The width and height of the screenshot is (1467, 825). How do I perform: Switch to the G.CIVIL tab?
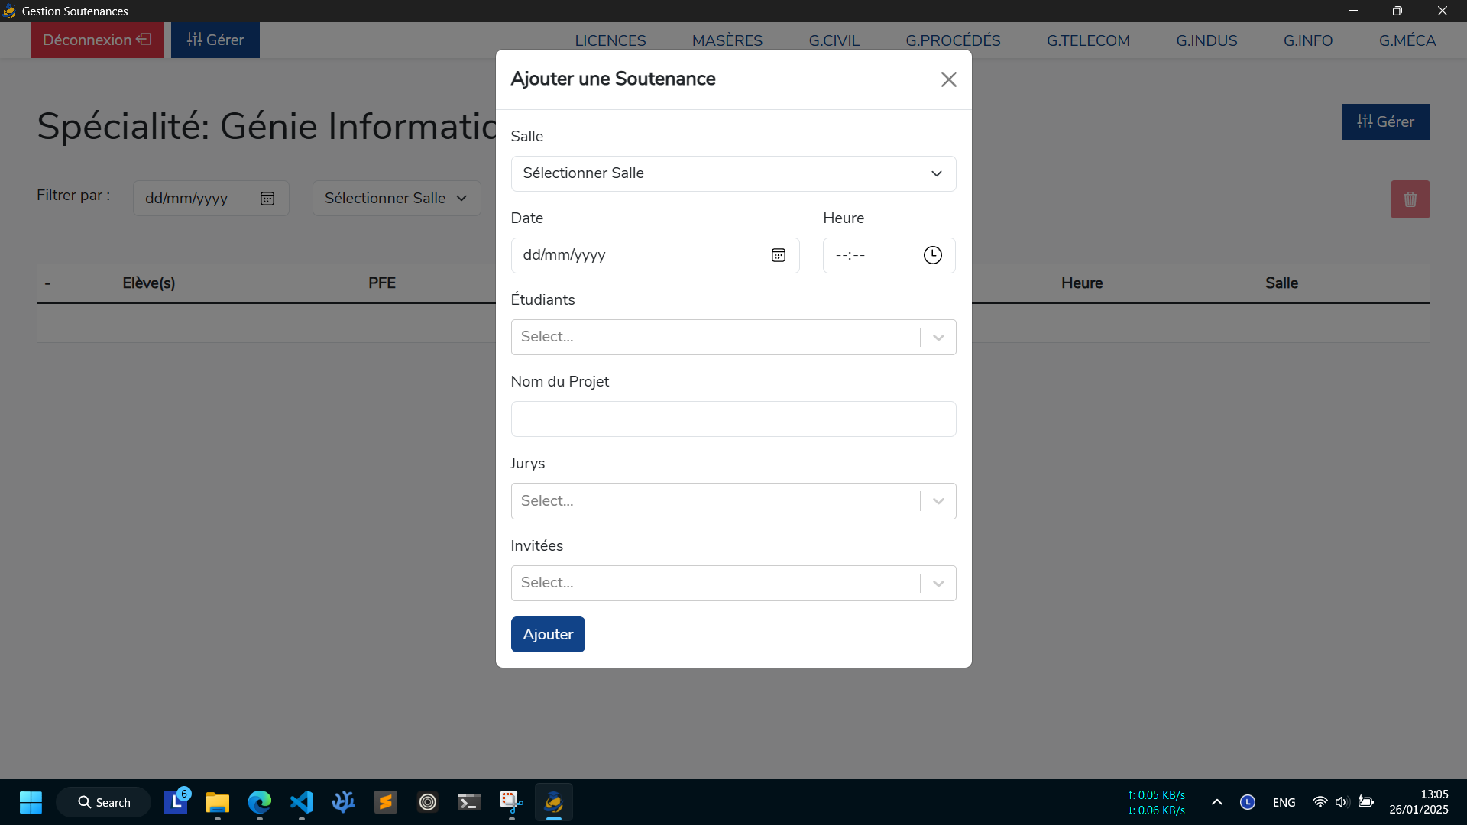[834, 40]
